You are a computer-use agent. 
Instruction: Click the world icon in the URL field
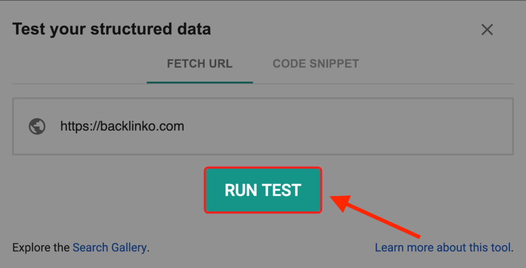pyautogui.click(x=37, y=126)
